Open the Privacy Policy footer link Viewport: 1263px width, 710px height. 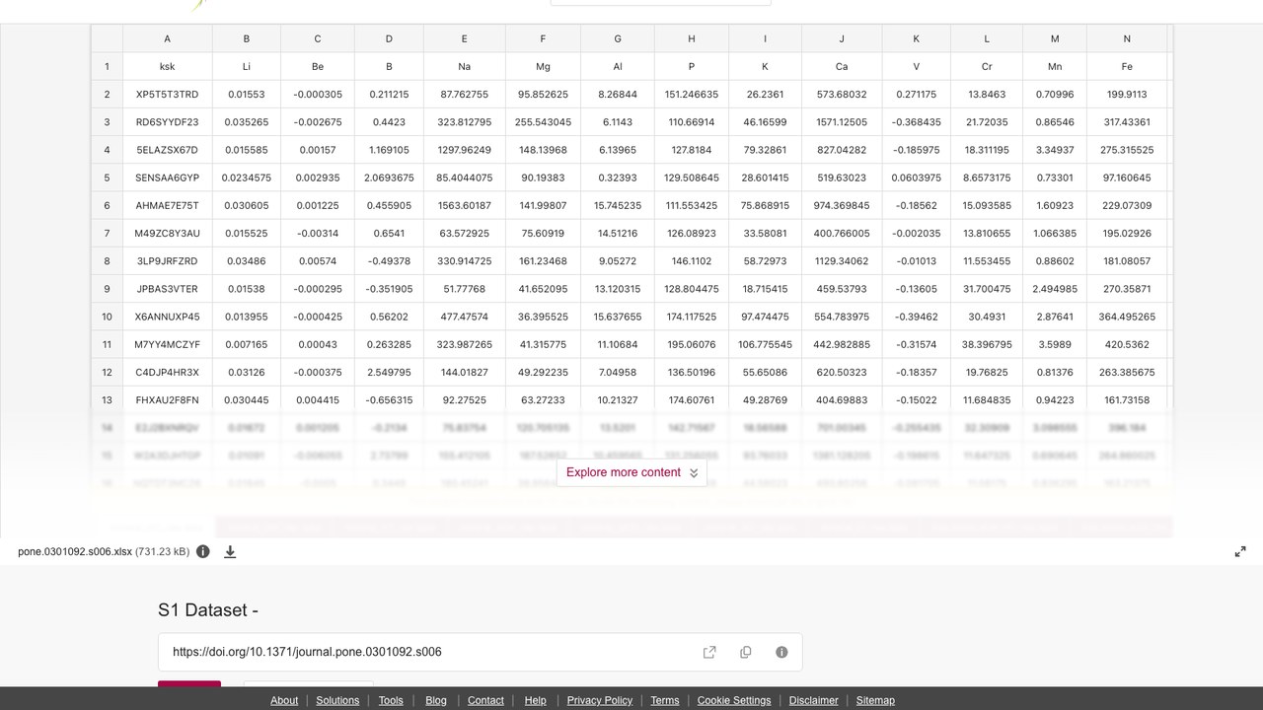pos(600,700)
